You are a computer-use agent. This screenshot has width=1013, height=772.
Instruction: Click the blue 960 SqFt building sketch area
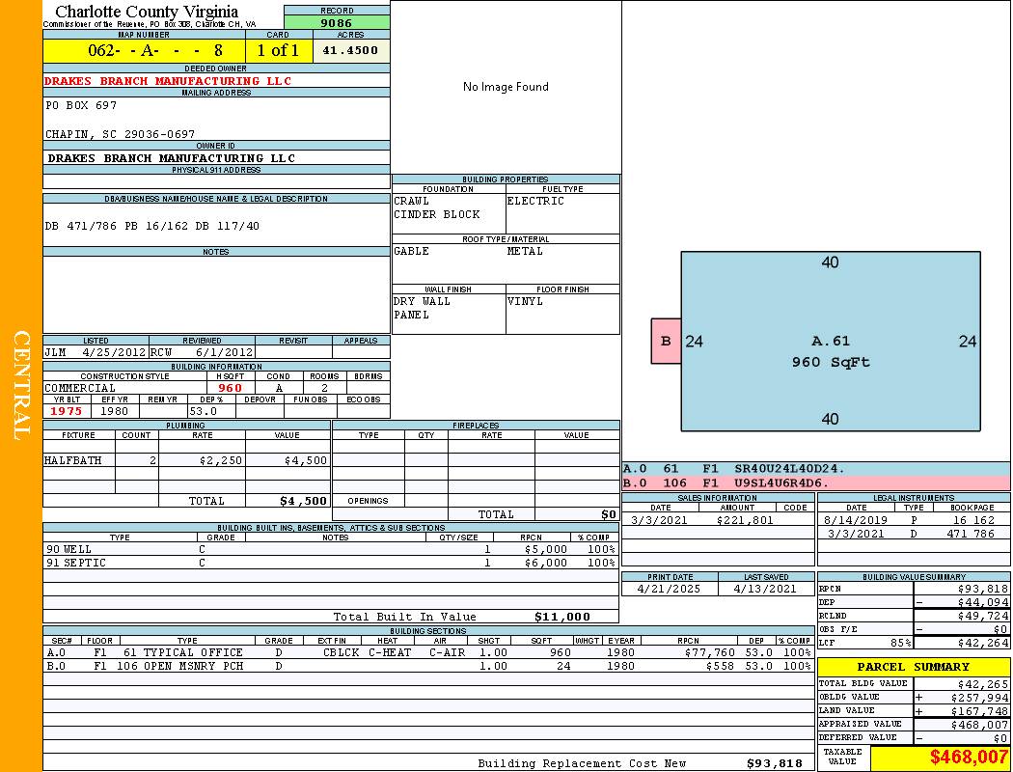830,351
